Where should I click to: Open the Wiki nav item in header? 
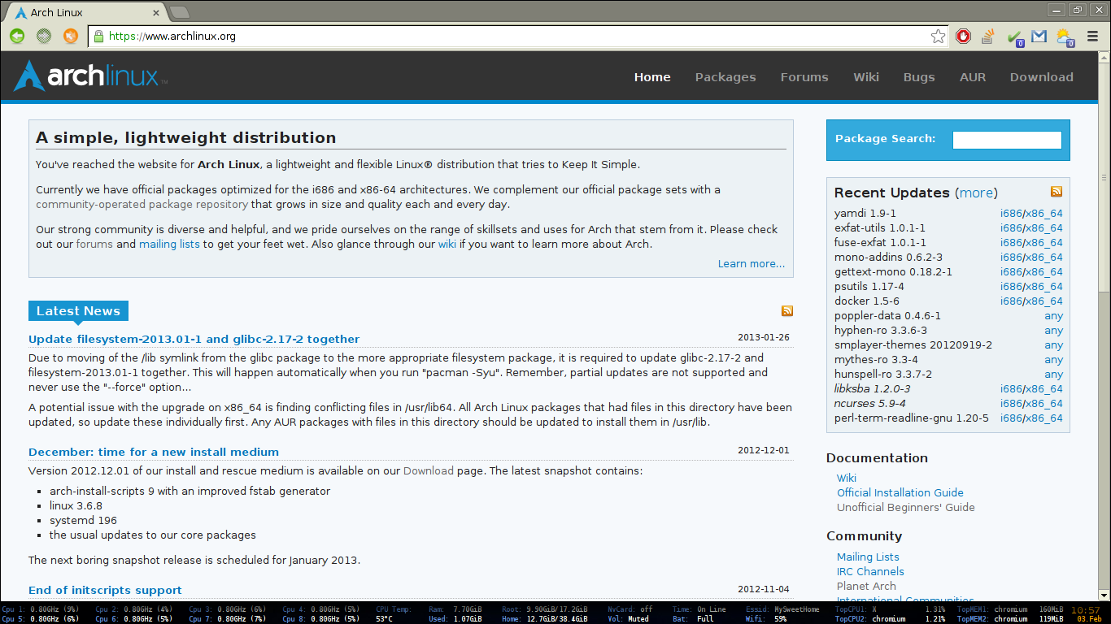(866, 77)
